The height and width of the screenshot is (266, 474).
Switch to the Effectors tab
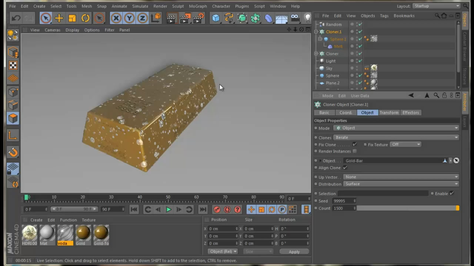411,113
